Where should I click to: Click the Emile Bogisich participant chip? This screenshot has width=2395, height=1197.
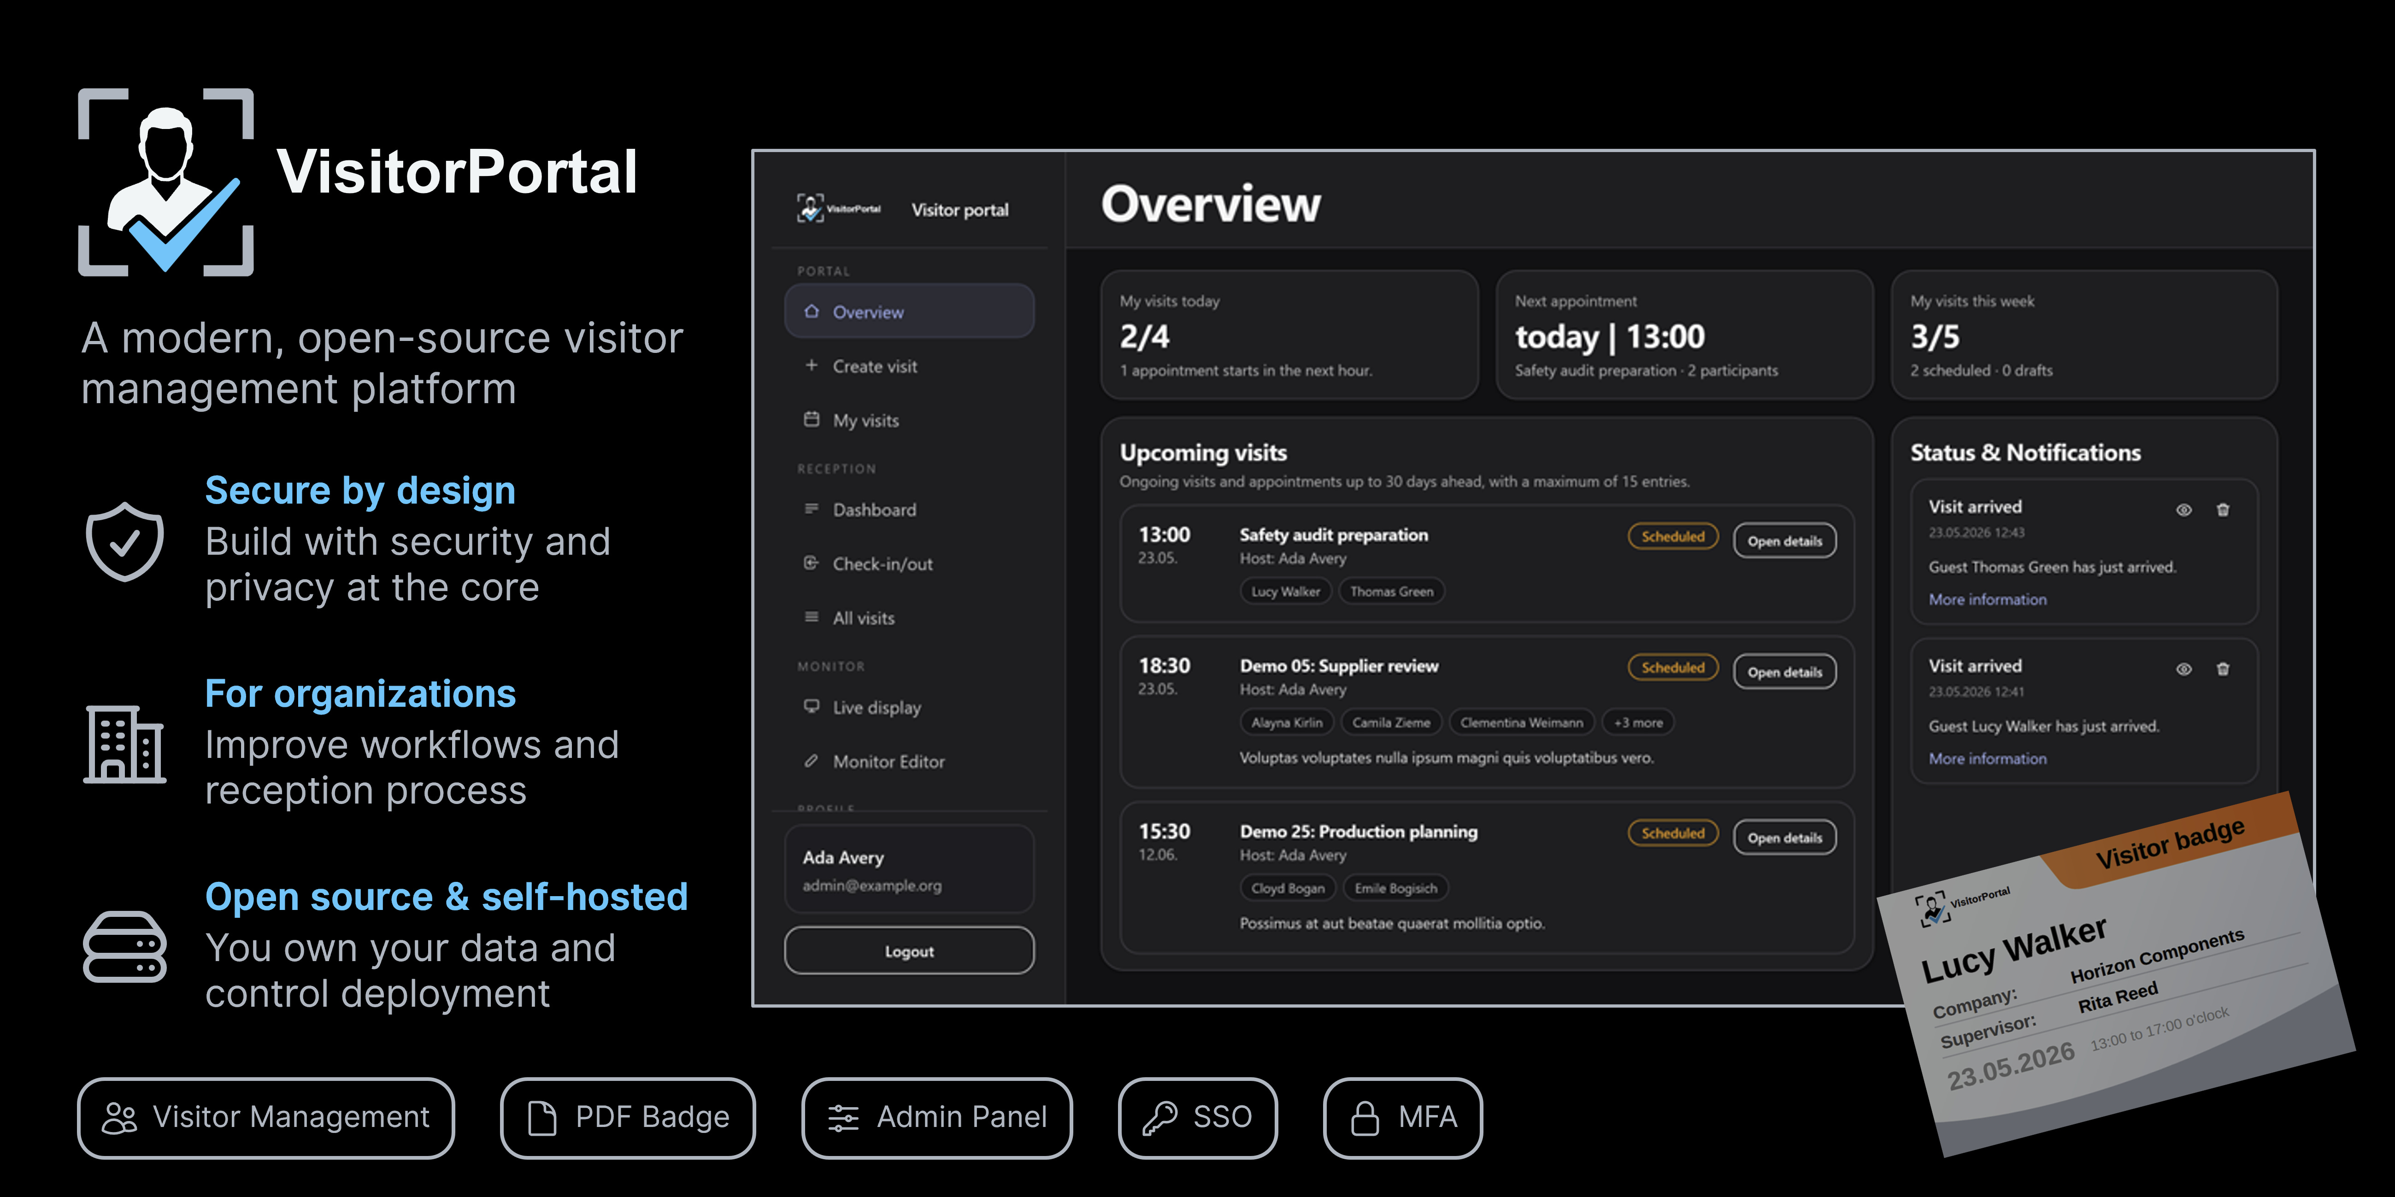click(1395, 887)
